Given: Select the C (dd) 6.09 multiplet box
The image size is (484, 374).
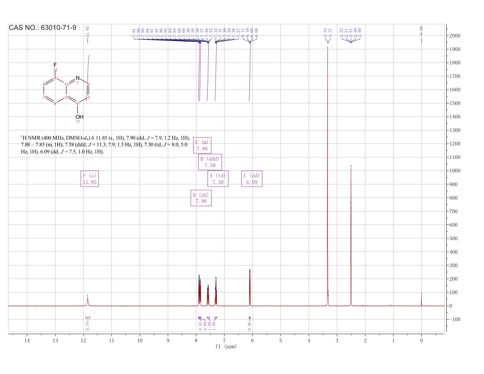Looking at the screenshot, I should tap(252, 179).
